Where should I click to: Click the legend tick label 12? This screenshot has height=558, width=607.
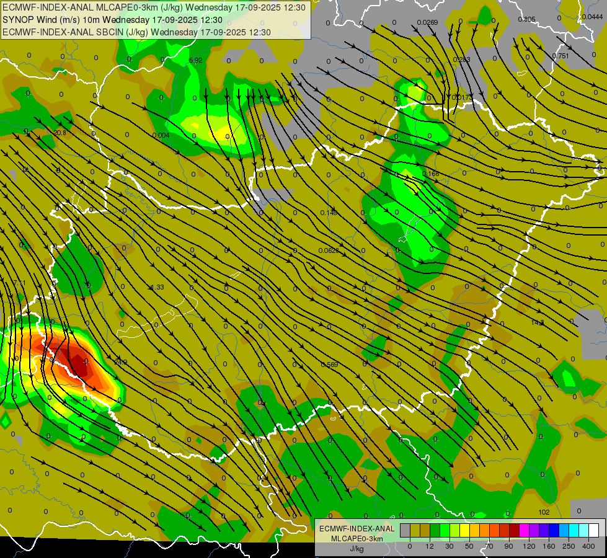[x=430, y=546]
